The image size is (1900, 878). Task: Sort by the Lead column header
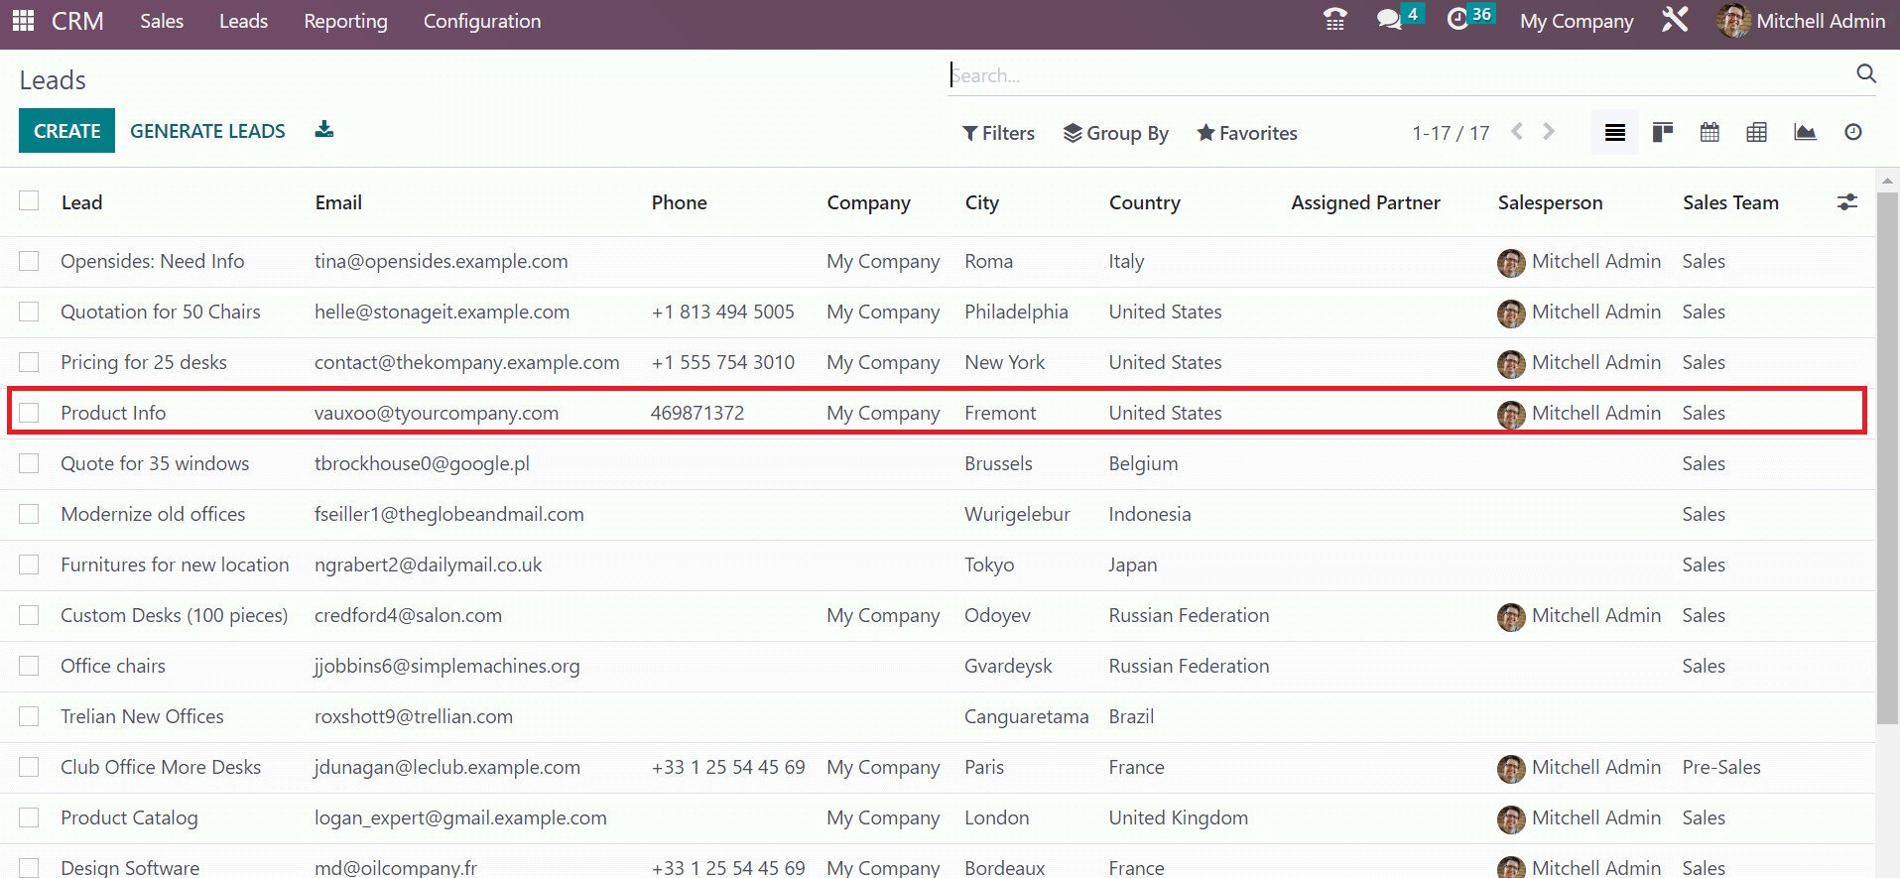(x=81, y=202)
